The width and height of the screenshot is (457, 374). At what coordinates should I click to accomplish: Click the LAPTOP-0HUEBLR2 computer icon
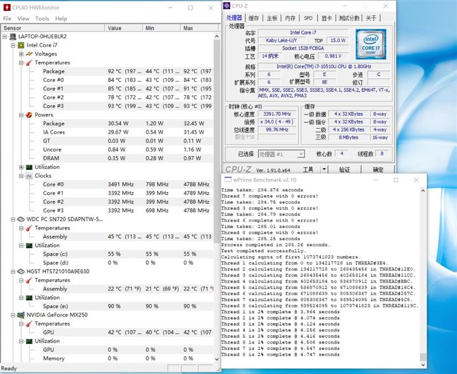click(13, 35)
